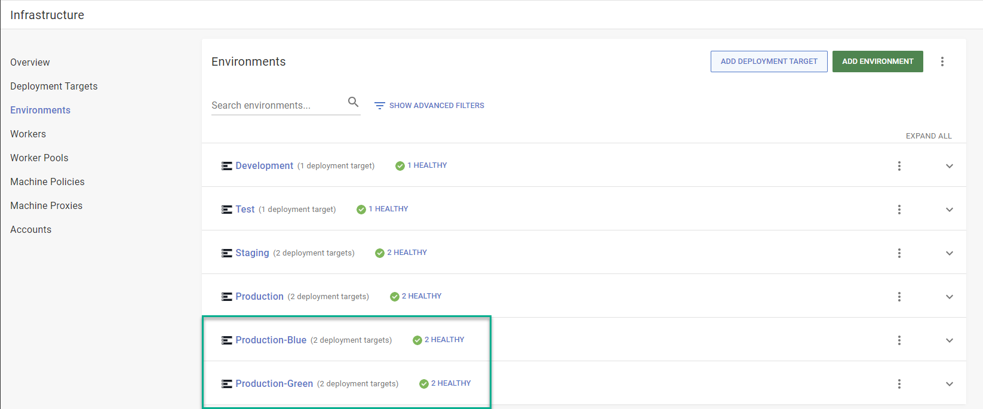The width and height of the screenshot is (983, 409).
Task: Click green healthy checkmark for Test
Action: point(361,210)
